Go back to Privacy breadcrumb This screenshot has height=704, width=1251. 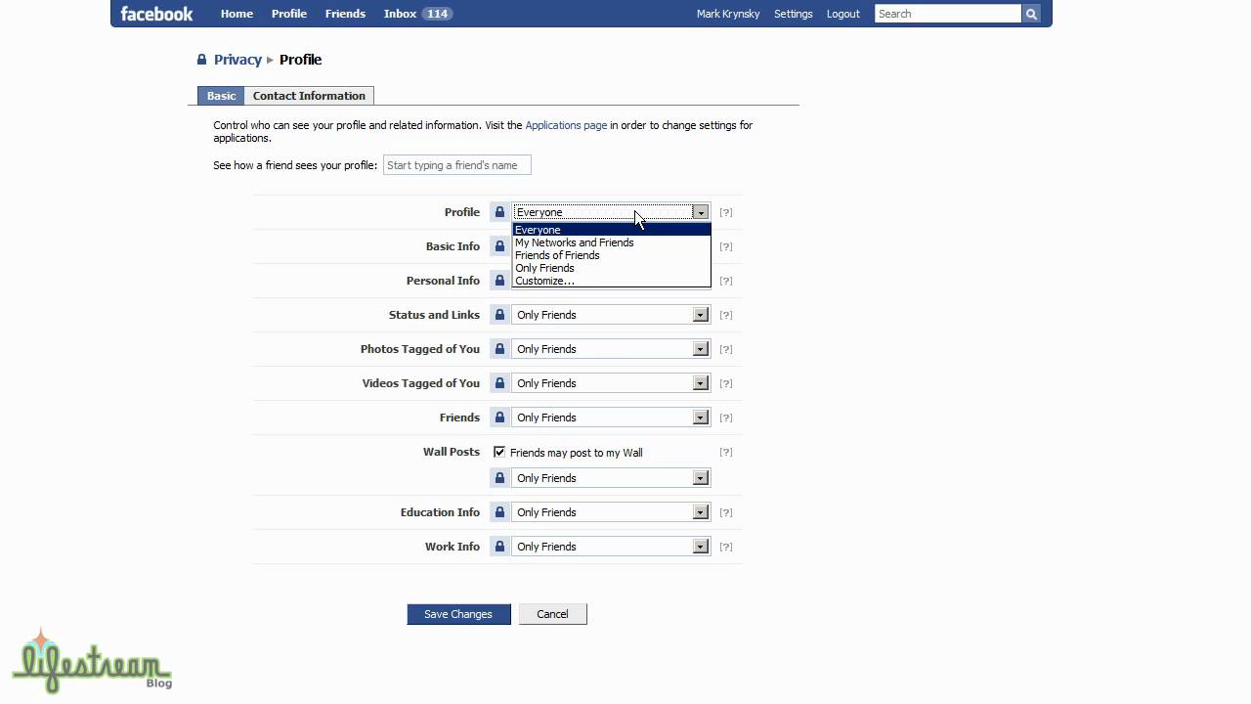click(237, 60)
